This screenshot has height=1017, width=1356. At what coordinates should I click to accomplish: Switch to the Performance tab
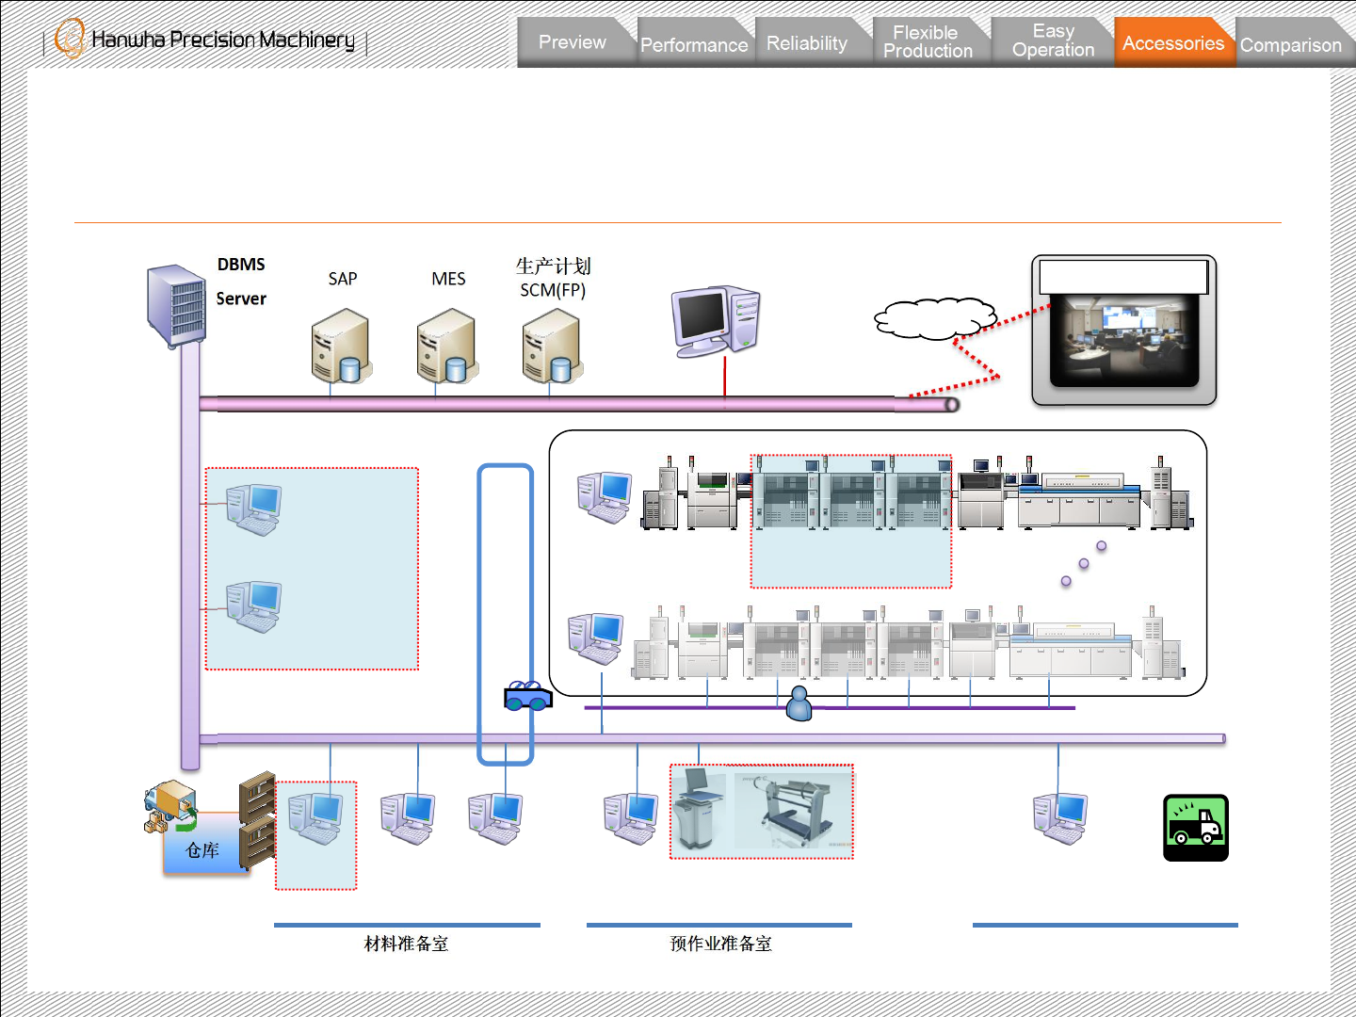(694, 44)
